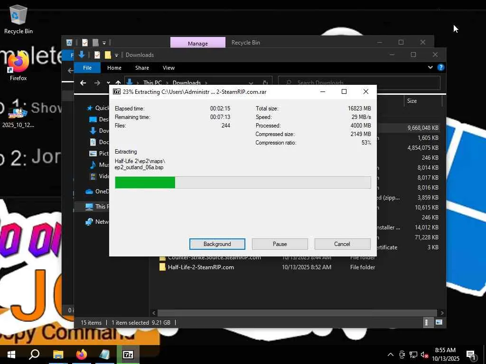
Task: Select Counter-Strike.Source.SteamRIP.com folder row
Action: [215, 257]
